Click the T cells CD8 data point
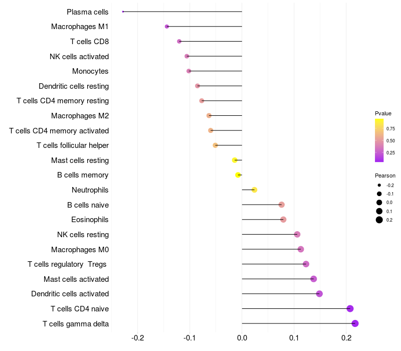401x351 pixels. [179, 41]
